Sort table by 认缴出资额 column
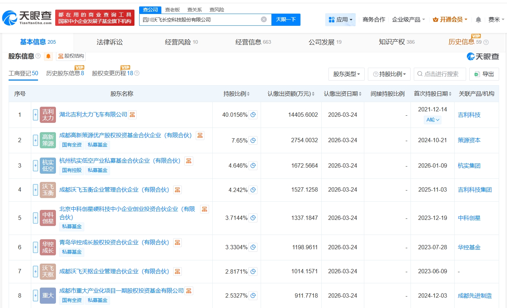Image resolution: width=507 pixels, height=308 pixels. coord(291,94)
